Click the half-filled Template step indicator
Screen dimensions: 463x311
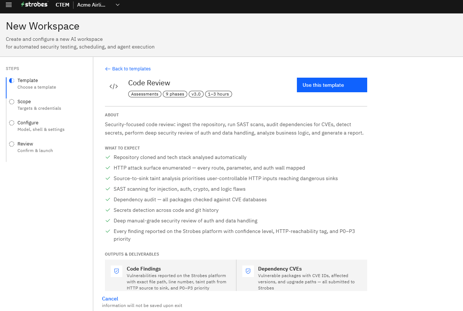click(12, 81)
